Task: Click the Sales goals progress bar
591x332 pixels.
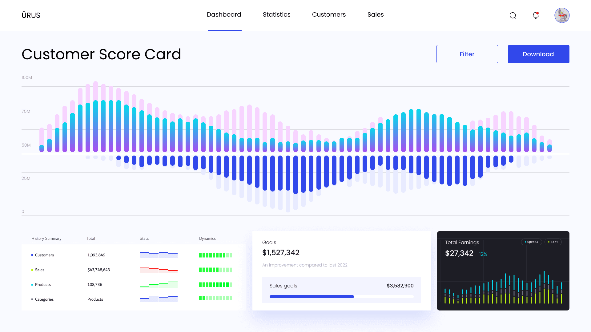Action: 341,297
